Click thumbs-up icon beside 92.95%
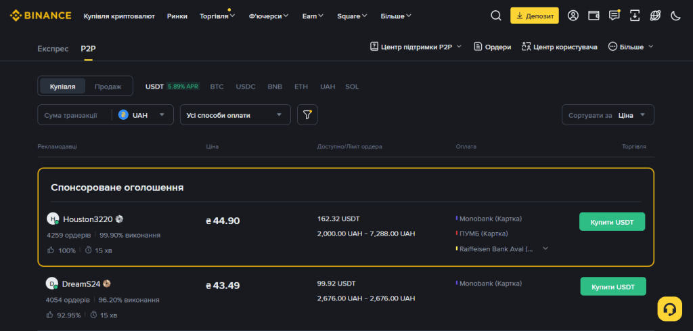The height and width of the screenshot is (331, 693). tap(49, 315)
